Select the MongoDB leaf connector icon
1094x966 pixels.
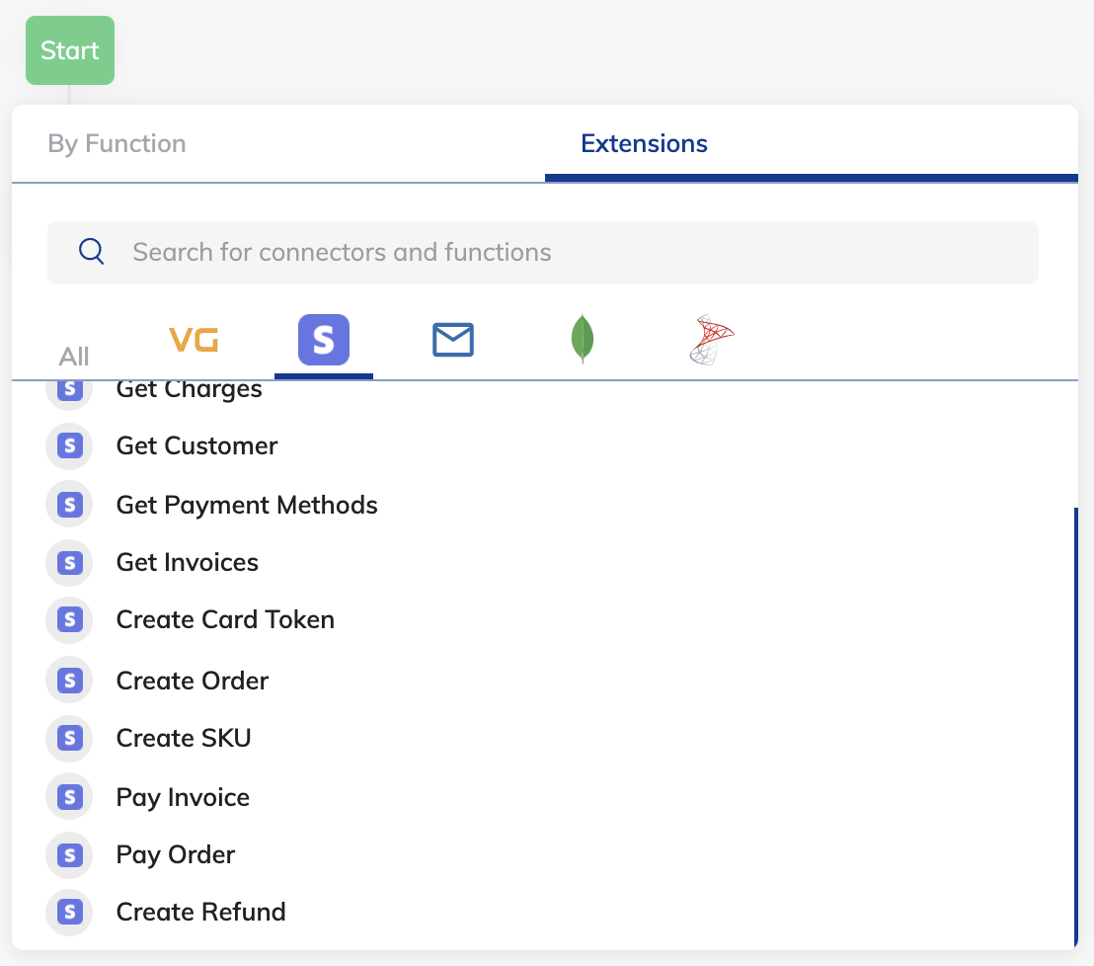tap(583, 339)
